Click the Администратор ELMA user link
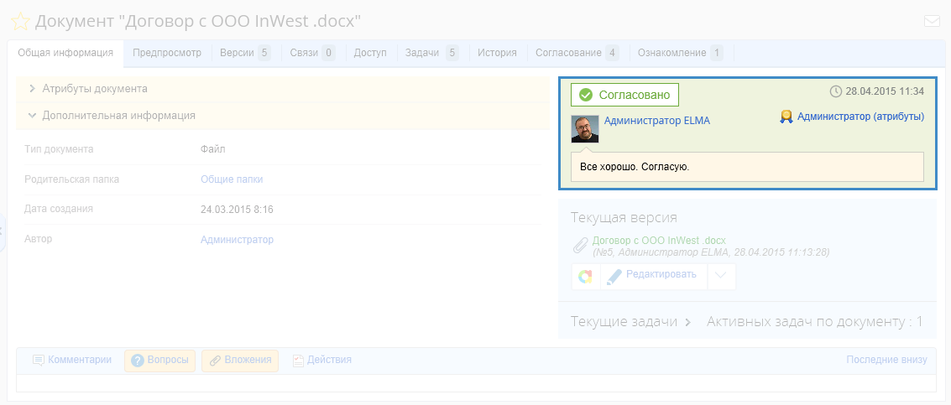 point(656,121)
